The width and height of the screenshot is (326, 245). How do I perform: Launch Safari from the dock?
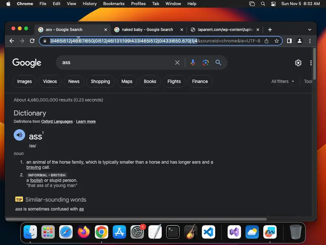tap(66, 232)
